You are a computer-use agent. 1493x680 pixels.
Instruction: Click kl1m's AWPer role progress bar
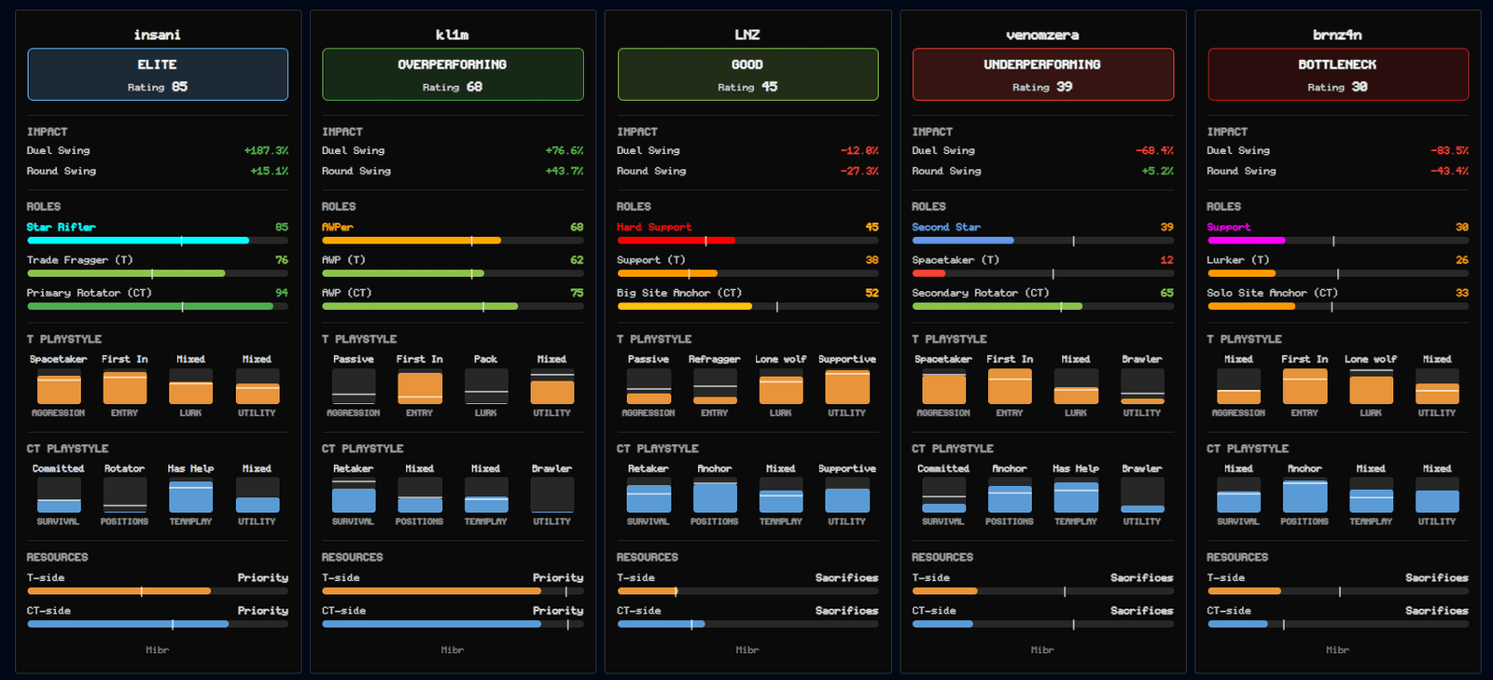453,241
